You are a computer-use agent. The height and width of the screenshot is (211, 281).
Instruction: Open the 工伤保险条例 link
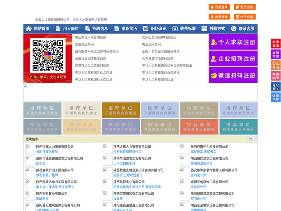(x=84, y=44)
